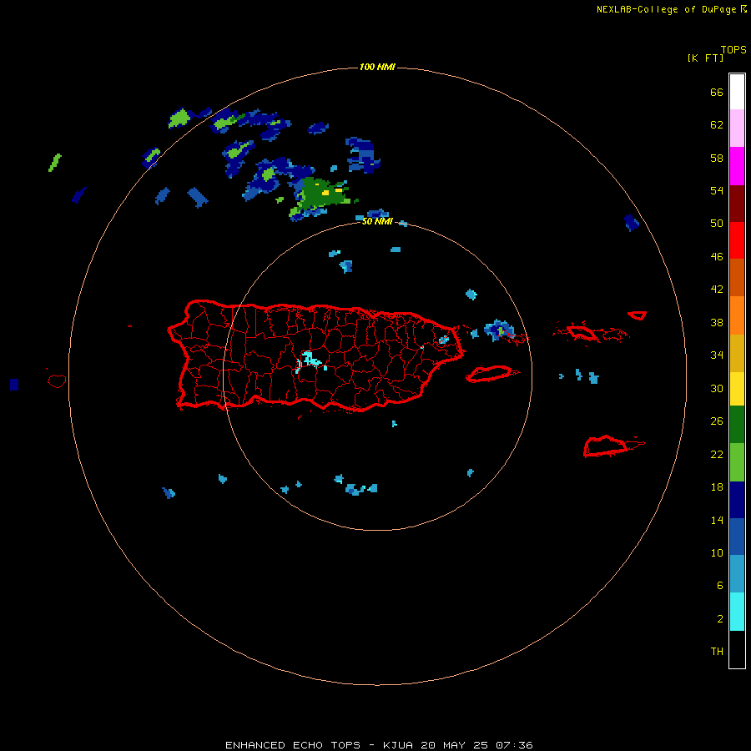Click the 14 legend value
The width and height of the screenshot is (751, 751).
pos(717,520)
